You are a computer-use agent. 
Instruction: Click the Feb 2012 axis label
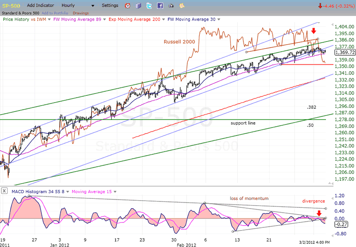coord(186,245)
